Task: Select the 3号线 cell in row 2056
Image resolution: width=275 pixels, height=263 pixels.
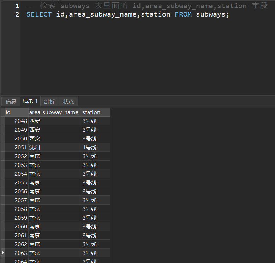Action: pyautogui.click(x=96, y=191)
